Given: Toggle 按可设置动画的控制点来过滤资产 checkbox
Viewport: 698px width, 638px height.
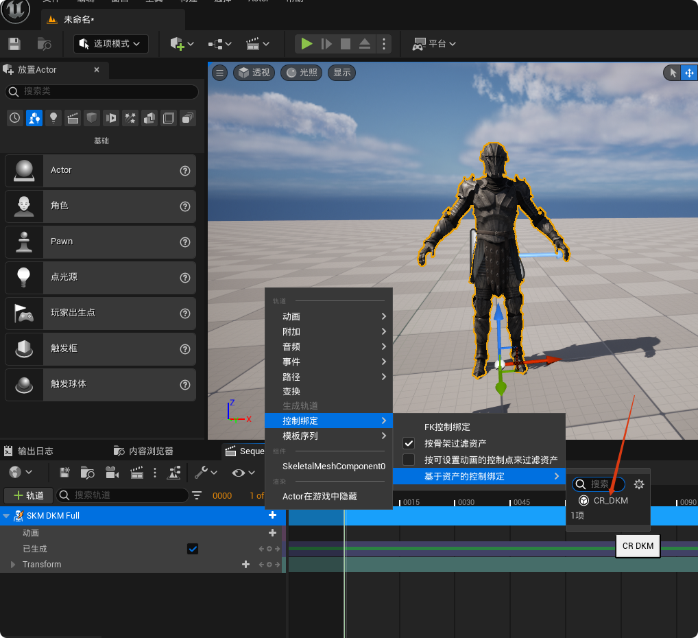Looking at the screenshot, I should 408,460.
